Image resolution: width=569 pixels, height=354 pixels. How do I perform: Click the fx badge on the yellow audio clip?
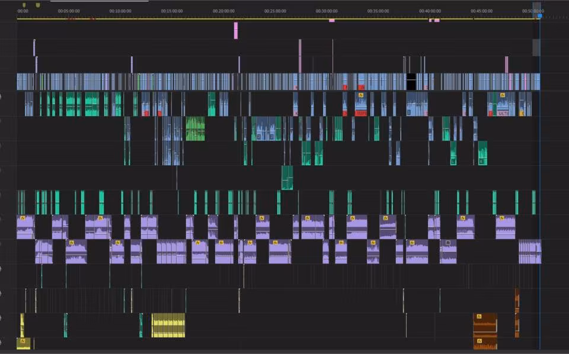pos(23,340)
